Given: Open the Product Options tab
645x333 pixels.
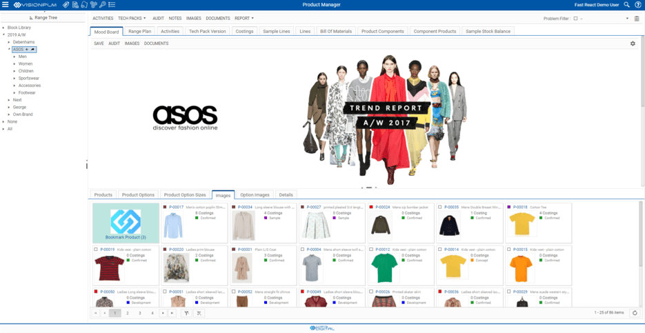Looking at the screenshot, I should coord(138,195).
